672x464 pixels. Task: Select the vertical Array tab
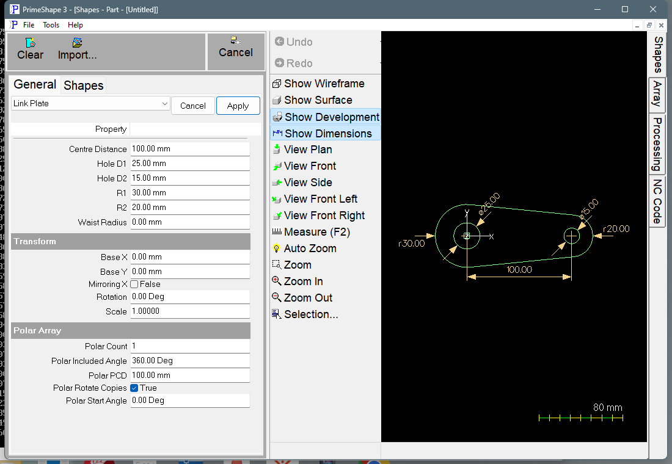coord(657,94)
